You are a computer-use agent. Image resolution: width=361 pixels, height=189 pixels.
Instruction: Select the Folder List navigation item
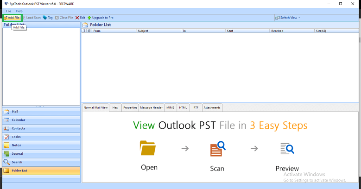tap(41, 170)
